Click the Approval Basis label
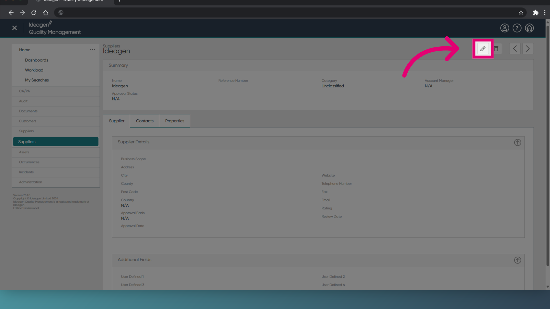 133,213
